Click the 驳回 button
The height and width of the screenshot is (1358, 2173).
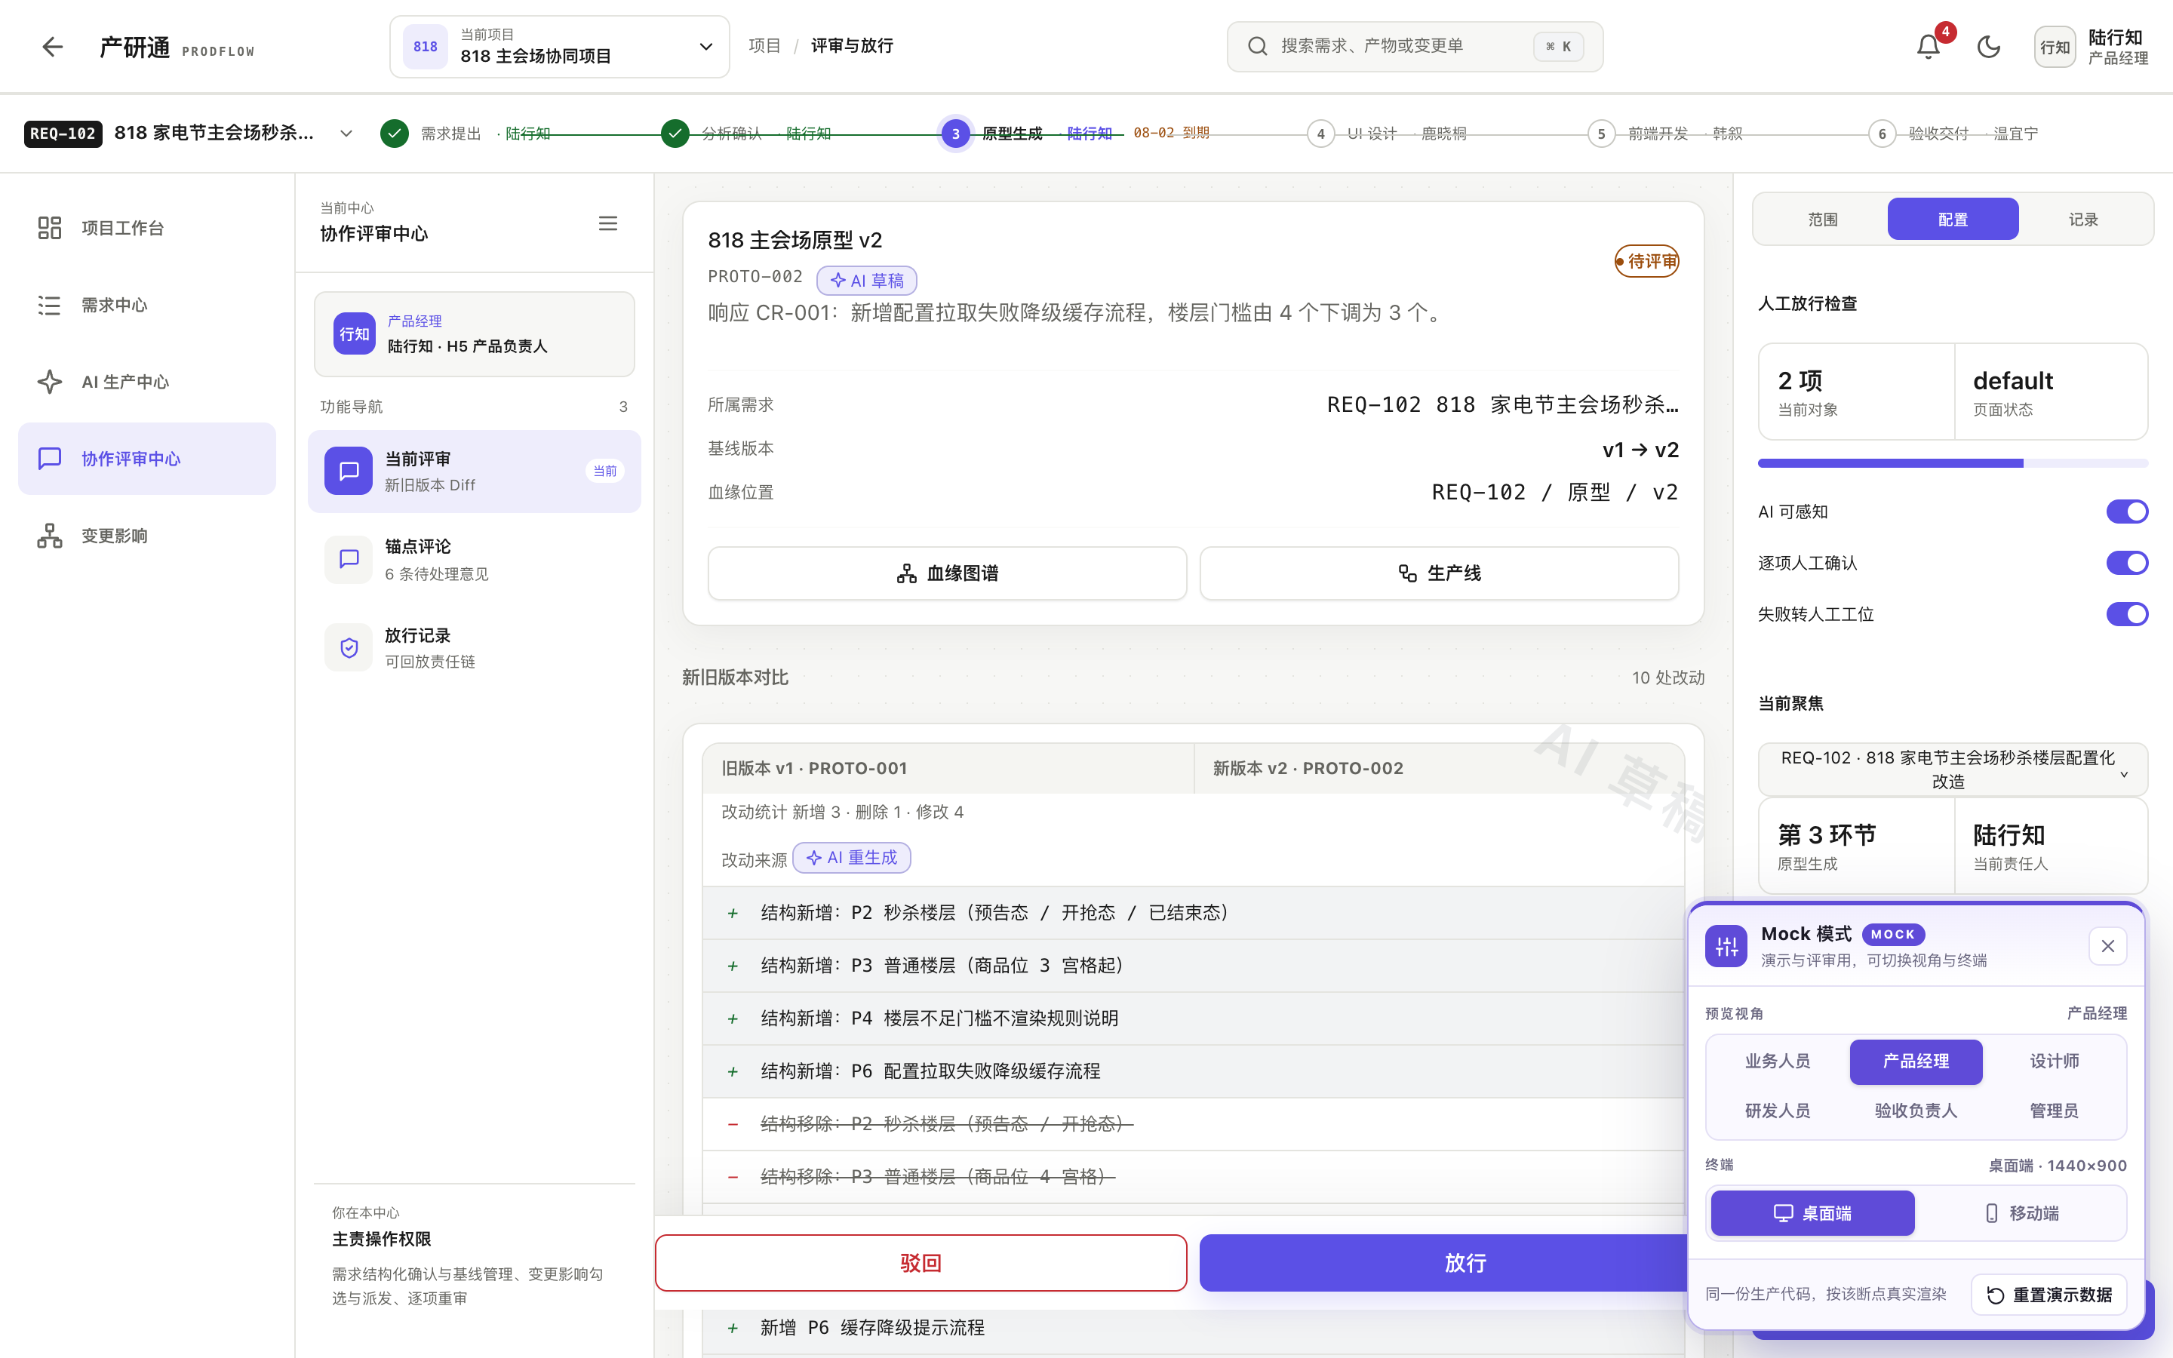pos(921,1263)
